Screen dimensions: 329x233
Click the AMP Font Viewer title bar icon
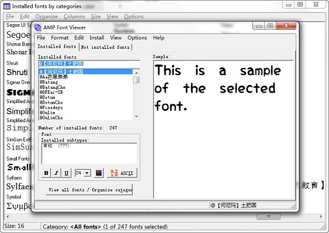pos(38,27)
